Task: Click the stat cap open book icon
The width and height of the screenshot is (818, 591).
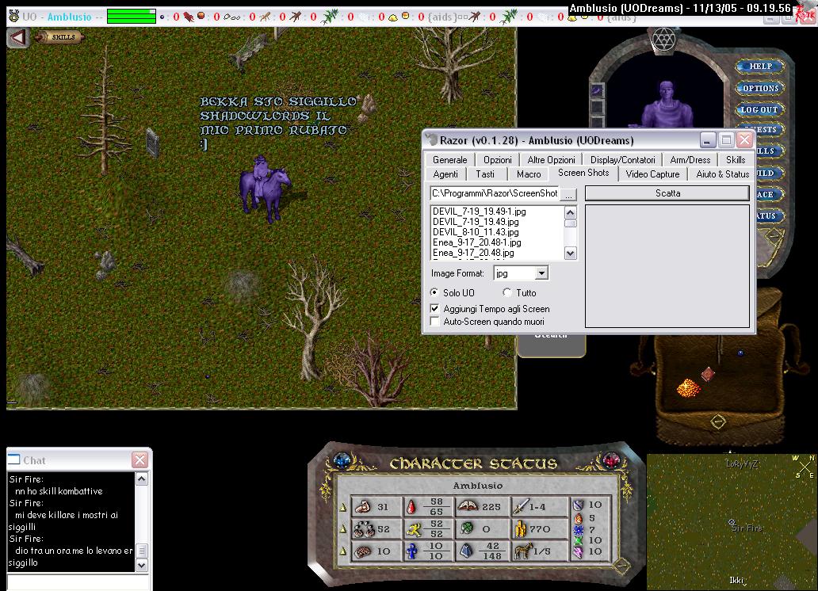Action: 468,505
